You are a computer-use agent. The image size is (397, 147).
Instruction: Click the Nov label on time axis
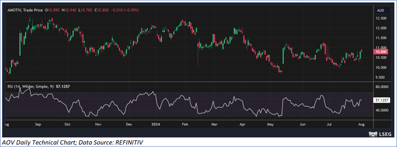98,124
